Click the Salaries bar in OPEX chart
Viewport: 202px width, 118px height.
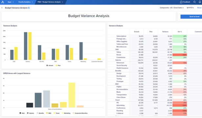(38, 100)
